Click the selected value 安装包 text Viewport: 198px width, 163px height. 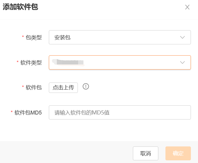coord(62,38)
